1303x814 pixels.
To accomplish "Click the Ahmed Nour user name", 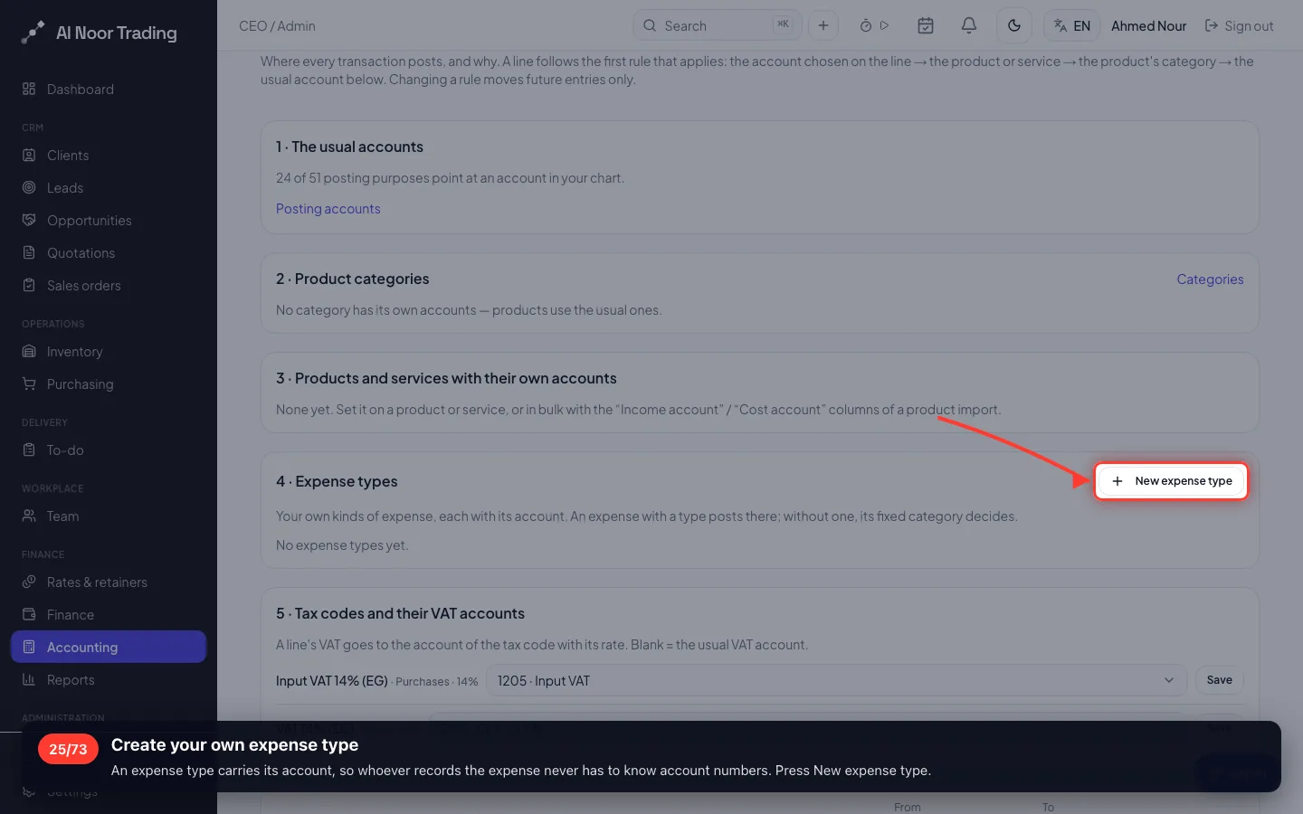I will tap(1148, 26).
